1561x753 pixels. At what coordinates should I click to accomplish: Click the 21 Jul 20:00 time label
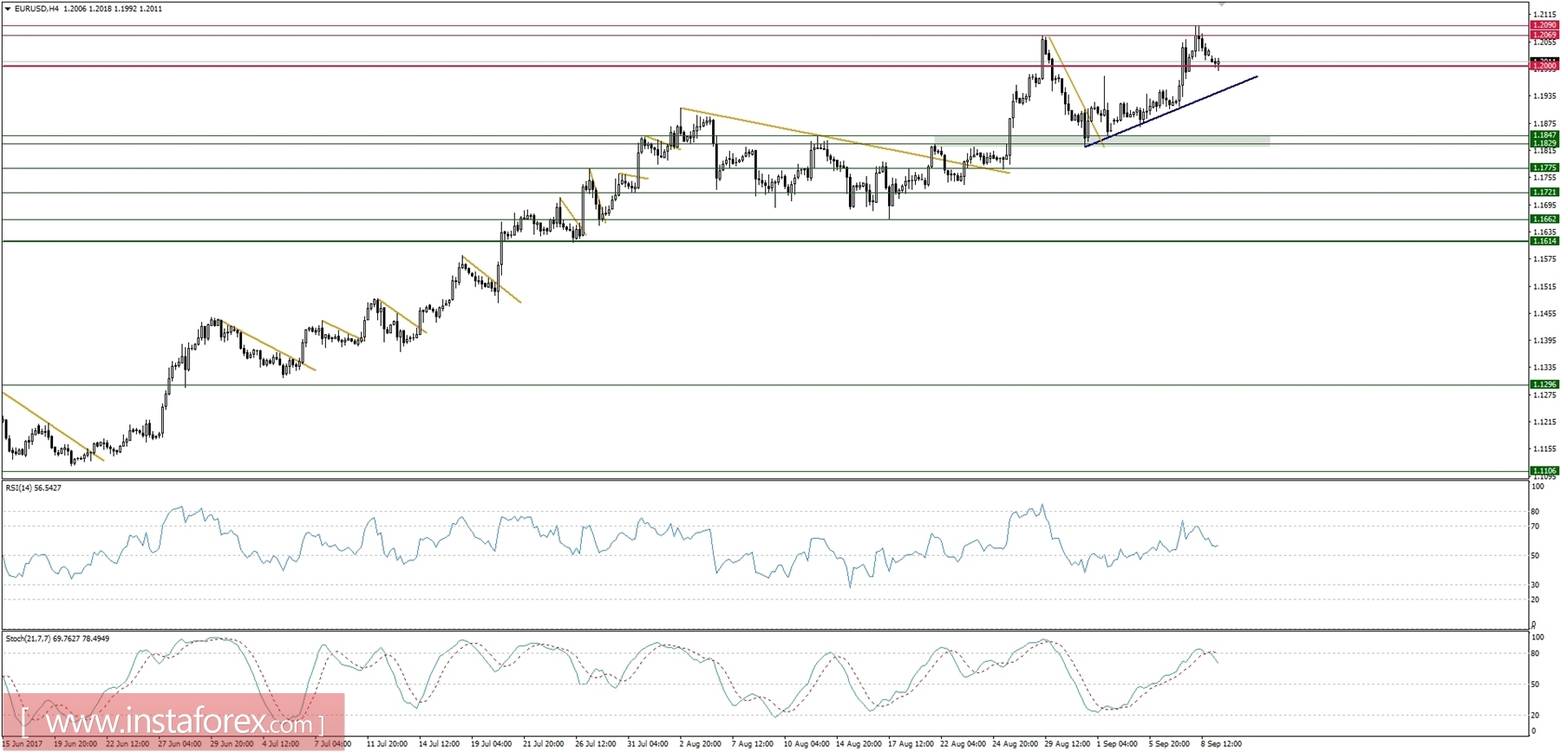tap(544, 743)
